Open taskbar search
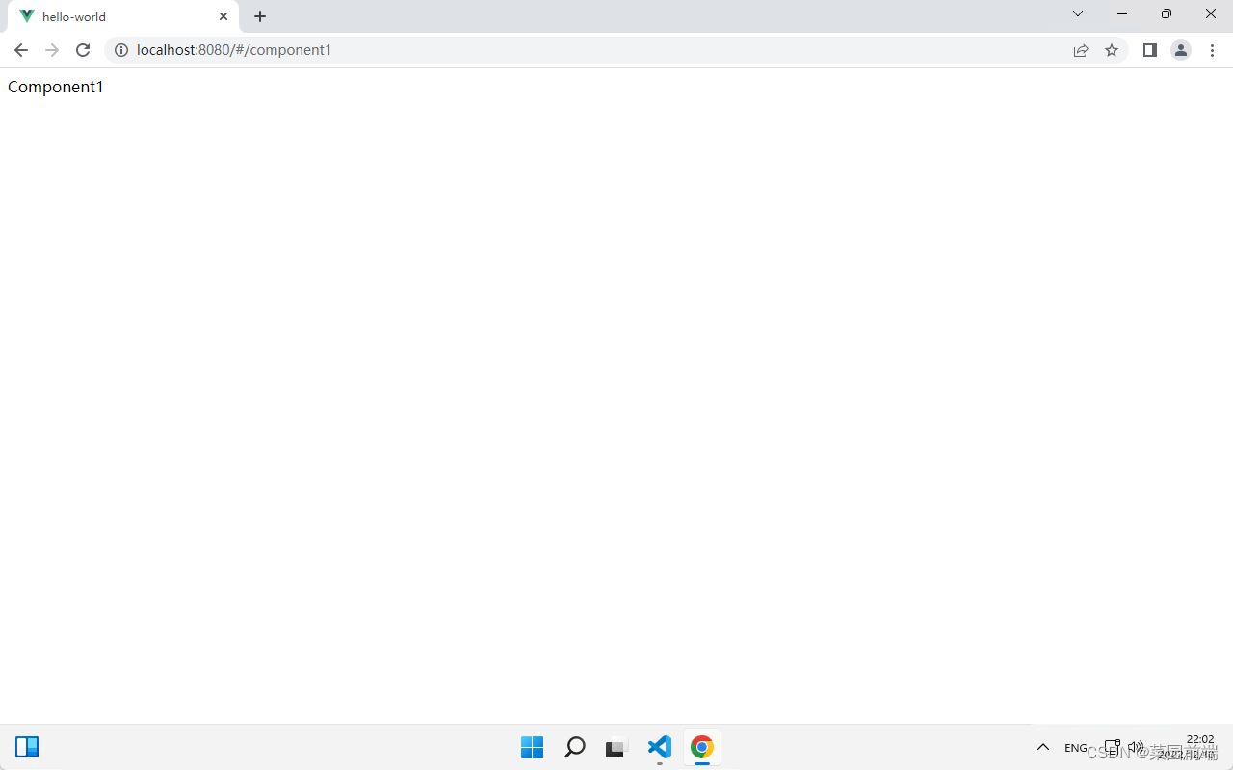Viewport: 1233px width, 770px height. (x=575, y=747)
